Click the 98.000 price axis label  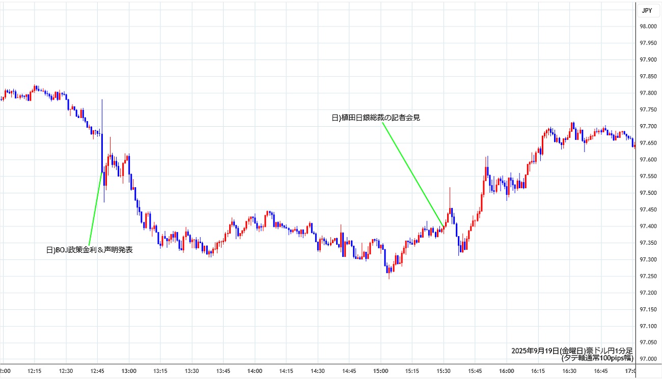[649, 26]
